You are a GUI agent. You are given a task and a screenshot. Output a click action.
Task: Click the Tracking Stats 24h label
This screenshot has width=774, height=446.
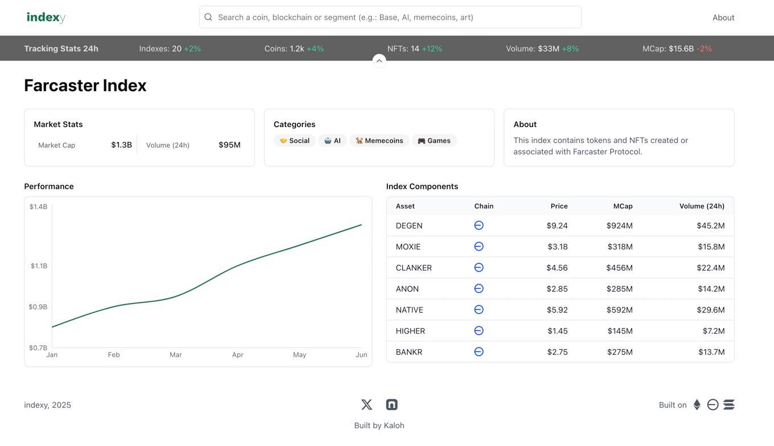(x=61, y=49)
